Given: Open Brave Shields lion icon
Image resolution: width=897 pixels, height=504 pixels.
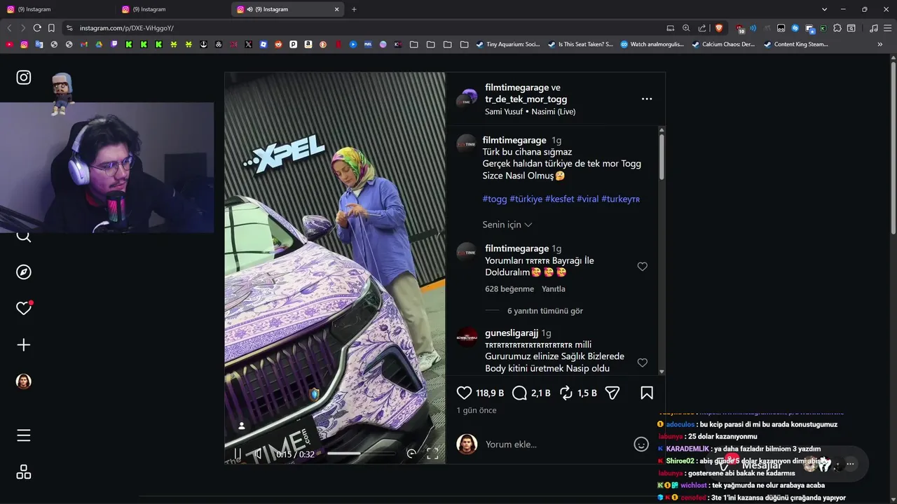Looking at the screenshot, I should 718,28.
